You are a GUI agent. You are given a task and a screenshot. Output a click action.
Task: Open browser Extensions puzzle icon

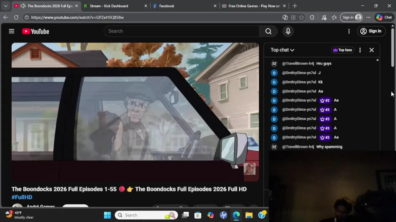pyautogui.click(x=312, y=17)
